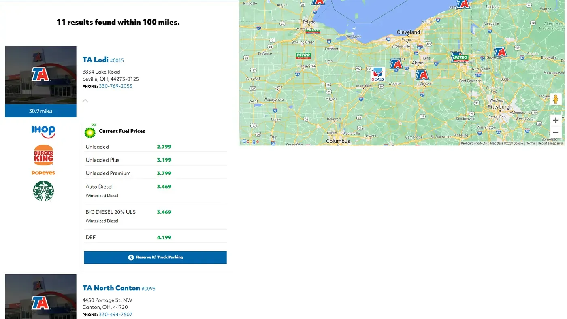This screenshot has height=319, width=567.
Task: Open Street View with the Pegman icon
Action: 556,99
